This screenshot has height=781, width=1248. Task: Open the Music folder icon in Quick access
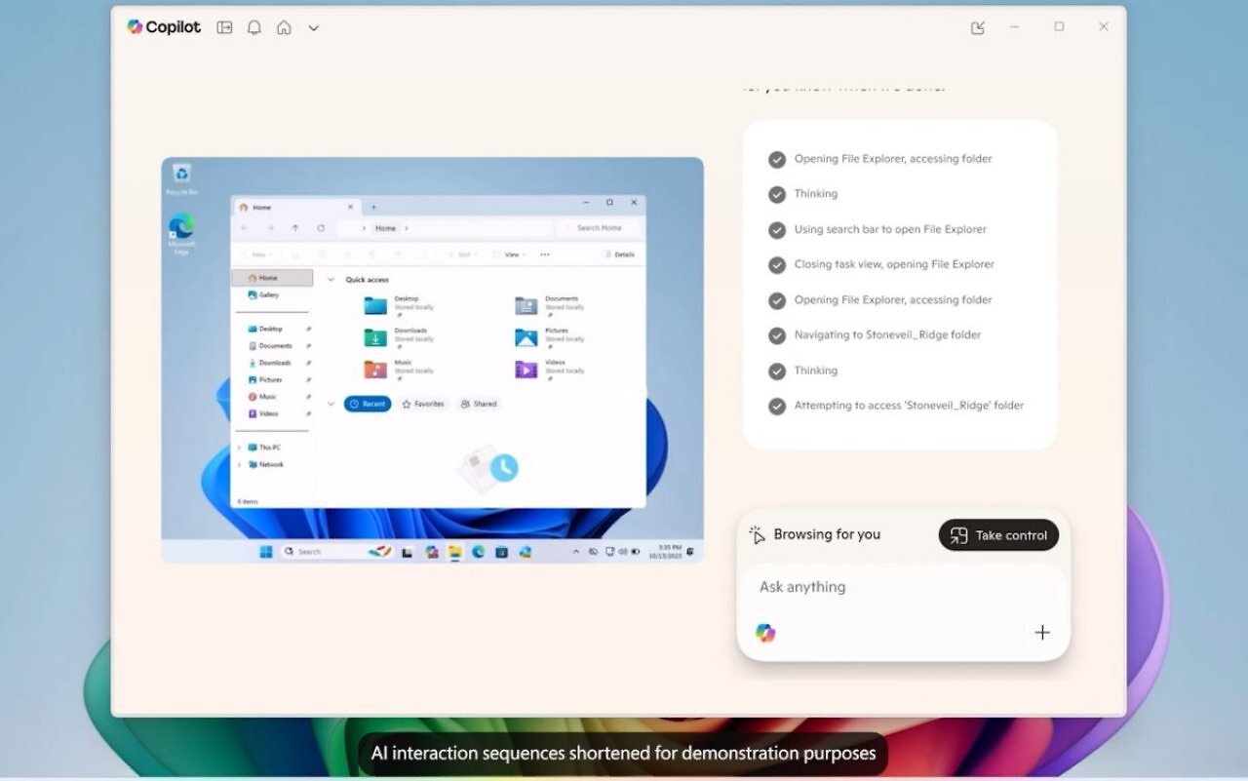click(375, 370)
